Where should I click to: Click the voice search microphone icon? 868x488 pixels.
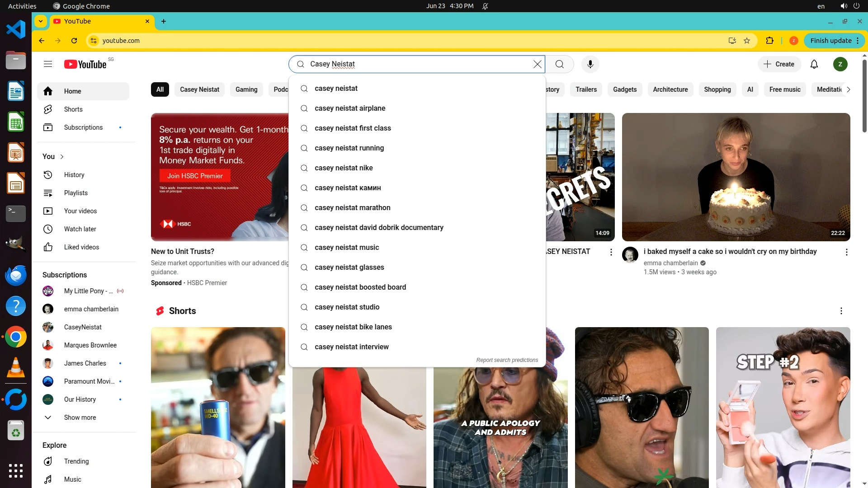tap(590, 64)
